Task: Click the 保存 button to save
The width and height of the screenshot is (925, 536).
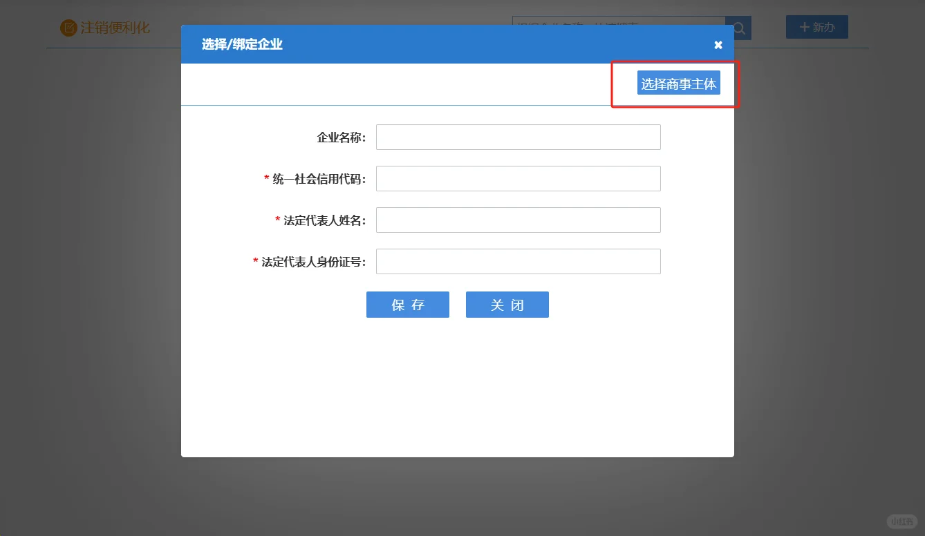Action: [x=407, y=304]
